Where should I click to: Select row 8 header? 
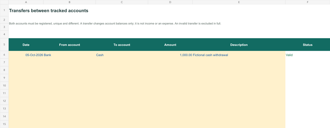4,70
